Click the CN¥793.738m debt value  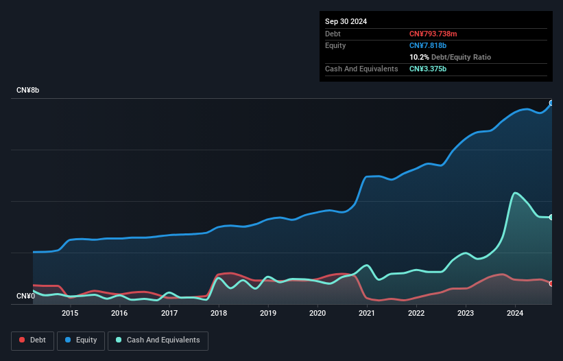tap(433, 34)
